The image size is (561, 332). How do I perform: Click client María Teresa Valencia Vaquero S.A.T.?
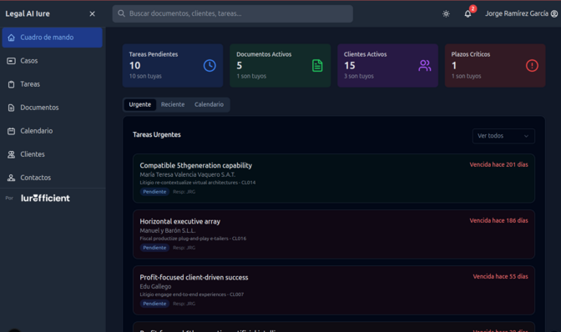[188, 174]
